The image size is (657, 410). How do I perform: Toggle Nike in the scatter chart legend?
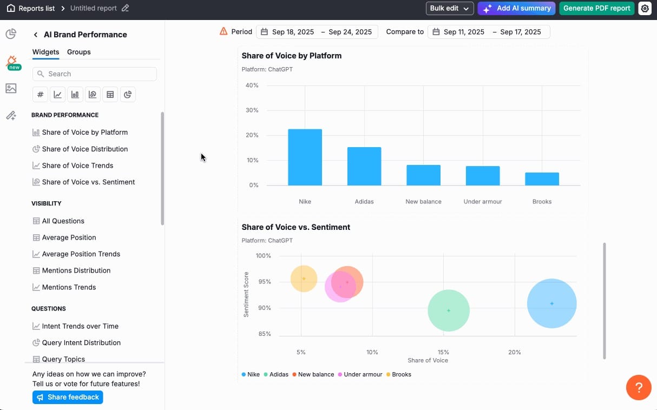pyautogui.click(x=250, y=374)
